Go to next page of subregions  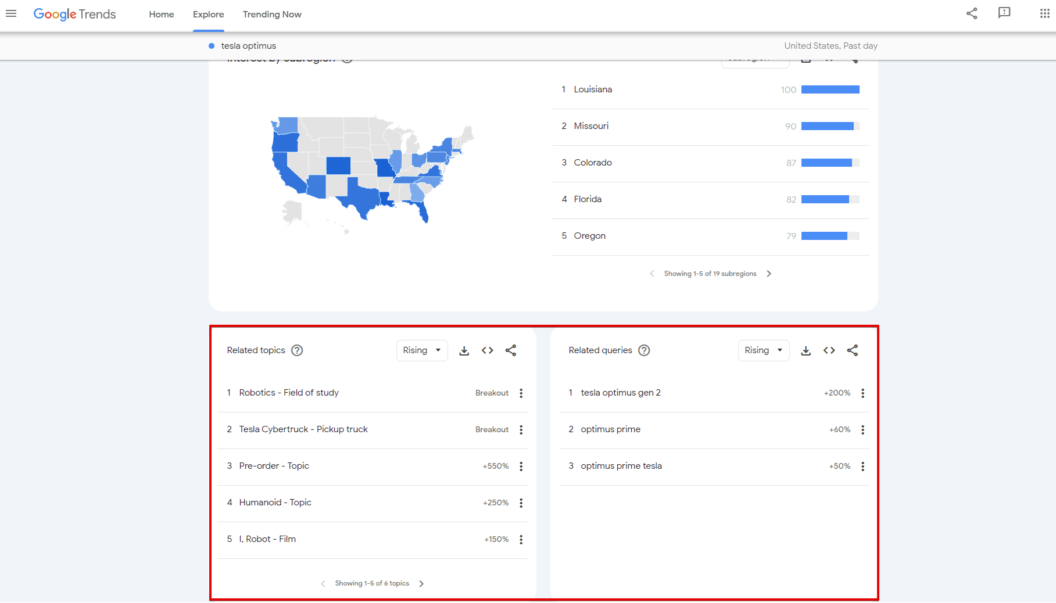click(769, 274)
